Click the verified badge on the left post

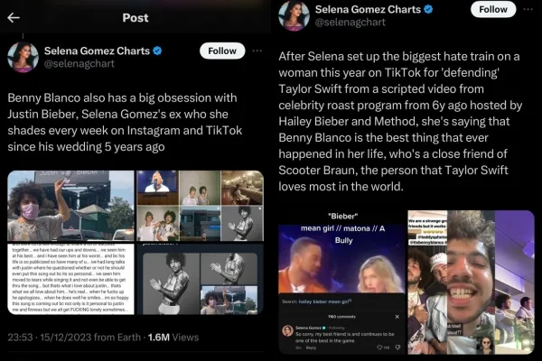pos(157,51)
